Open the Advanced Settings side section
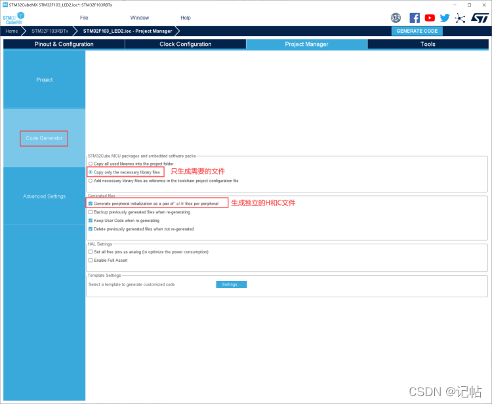The width and height of the screenshot is (492, 404). pyautogui.click(x=44, y=196)
